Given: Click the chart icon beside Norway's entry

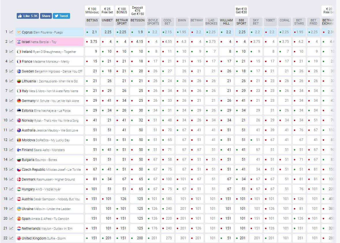Looking at the screenshot, I should click(x=11, y=120).
